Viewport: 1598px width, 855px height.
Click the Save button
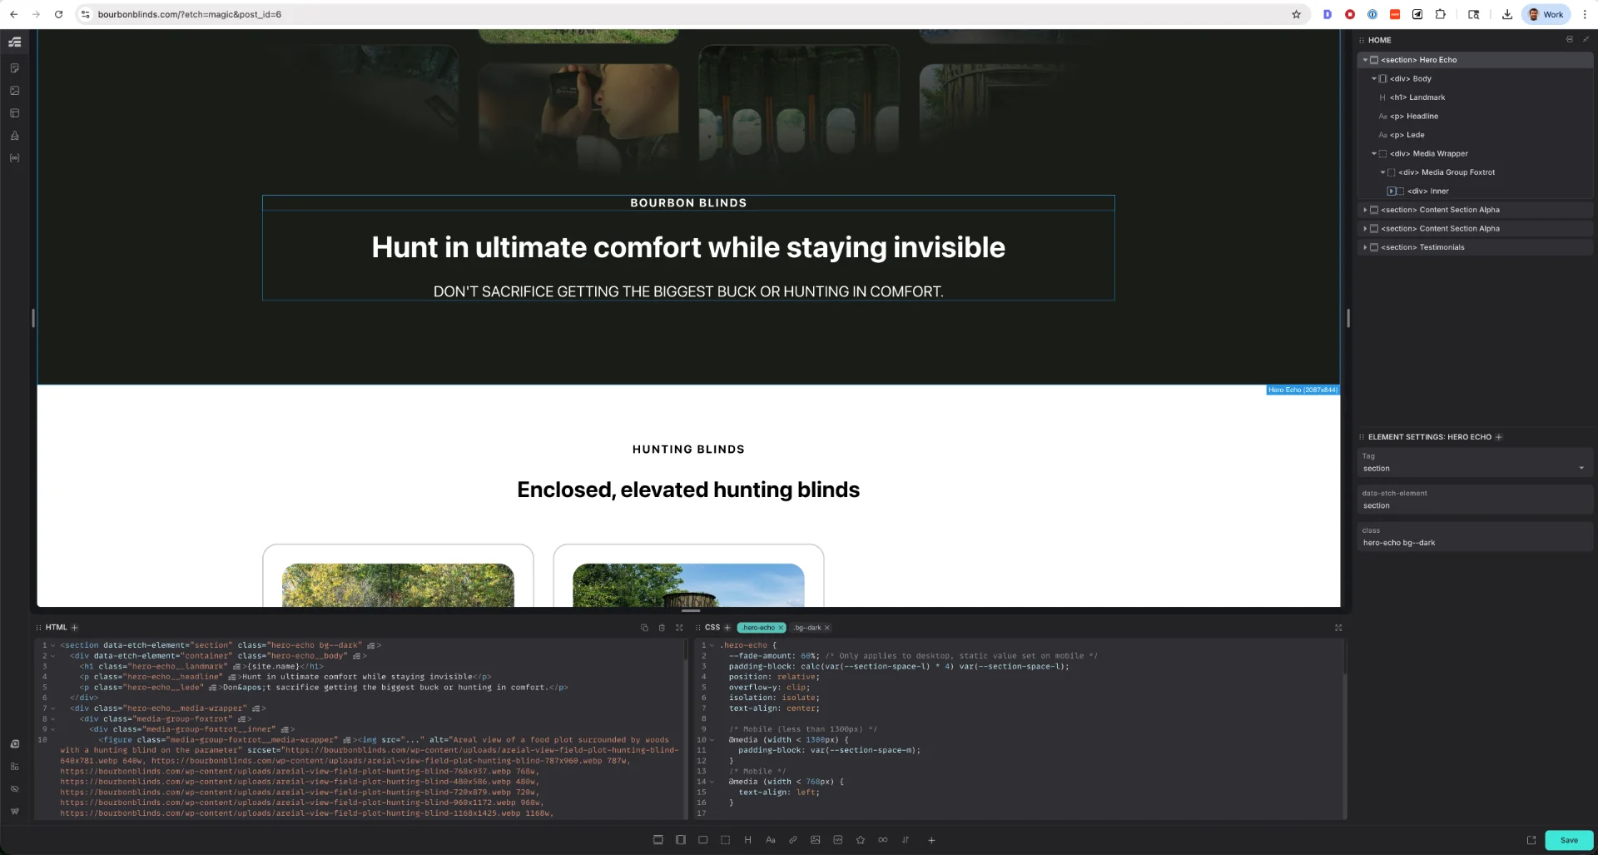coord(1568,840)
